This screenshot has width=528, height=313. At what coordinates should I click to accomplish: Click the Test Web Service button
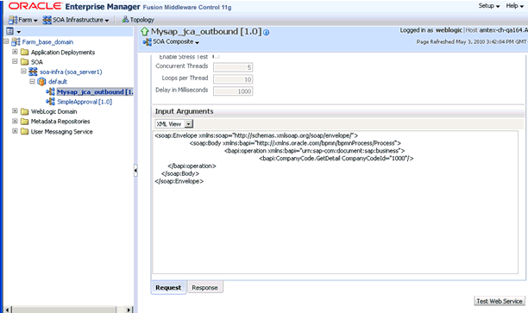pyautogui.click(x=500, y=301)
